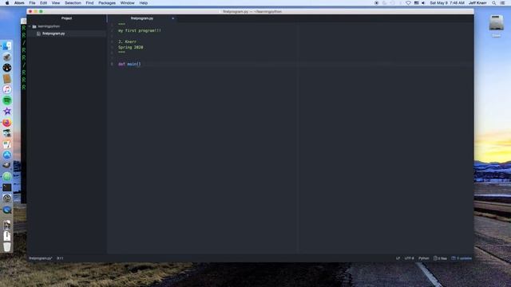Open the Jeff Knerr user menu
This screenshot has width=511, height=287.
[477, 3]
